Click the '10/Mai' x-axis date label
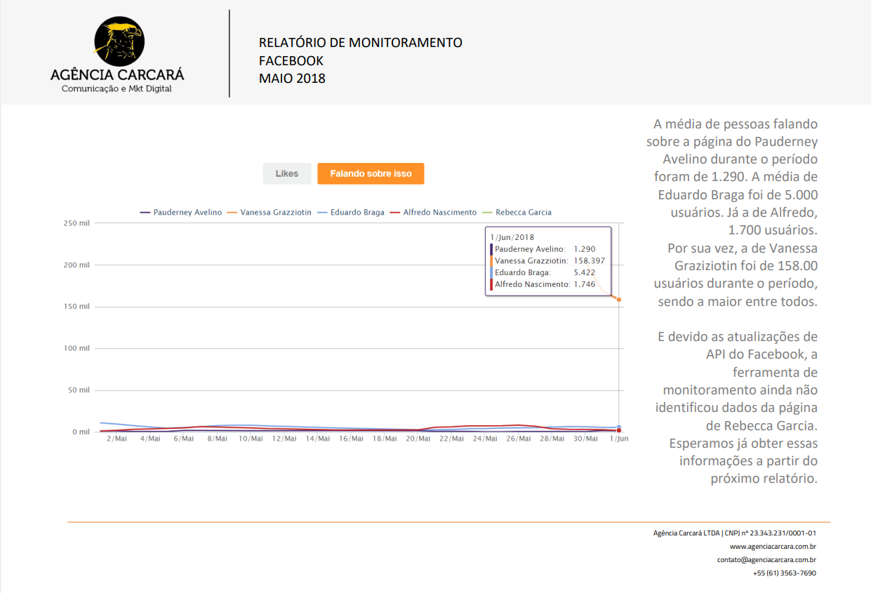This screenshot has height=593, width=871. click(251, 439)
